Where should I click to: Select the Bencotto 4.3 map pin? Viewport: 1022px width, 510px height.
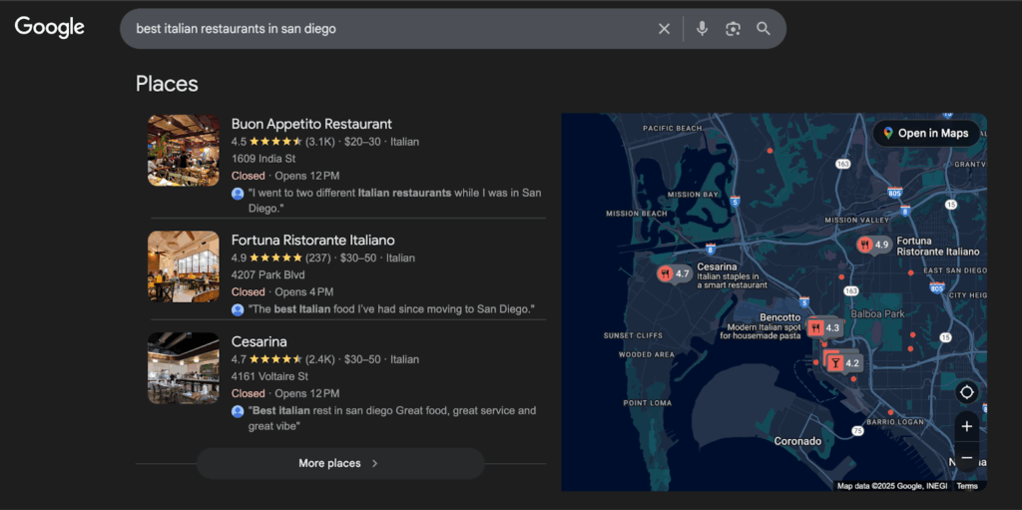click(825, 327)
